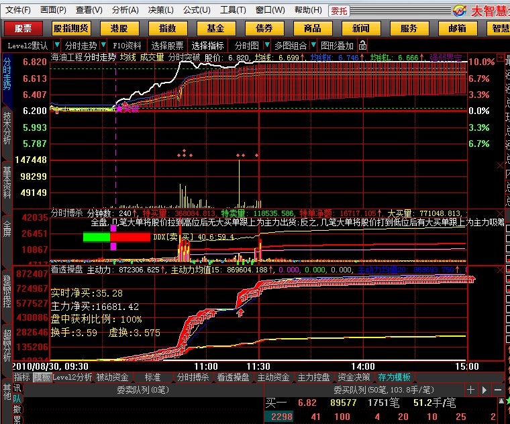510x424 pixels.
Task: Click the 大智慧 logo icon
Action: coord(460,11)
